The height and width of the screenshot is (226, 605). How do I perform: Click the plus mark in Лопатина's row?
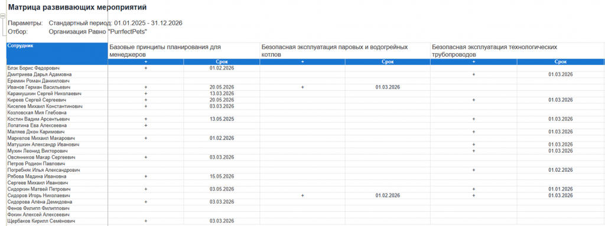[x=146, y=125]
